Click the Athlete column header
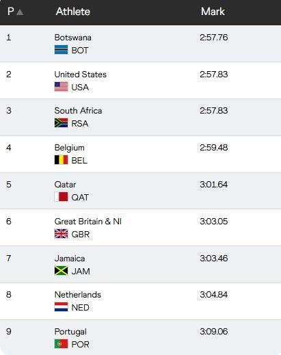Viewport: 281px width, 355px height. [73, 12]
